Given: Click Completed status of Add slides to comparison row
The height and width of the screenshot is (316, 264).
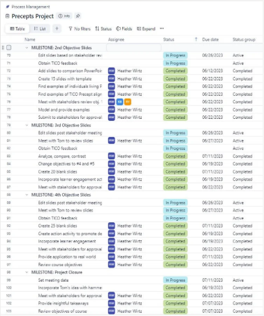Looking at the screenshot, I should click(176, 71).
